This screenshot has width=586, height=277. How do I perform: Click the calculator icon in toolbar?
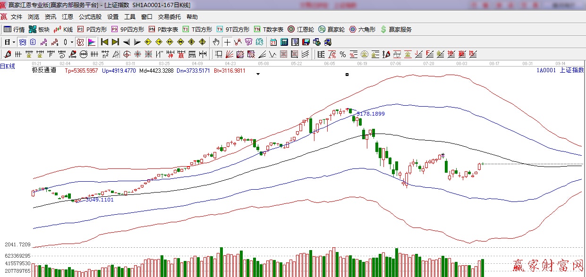(283, 42)
